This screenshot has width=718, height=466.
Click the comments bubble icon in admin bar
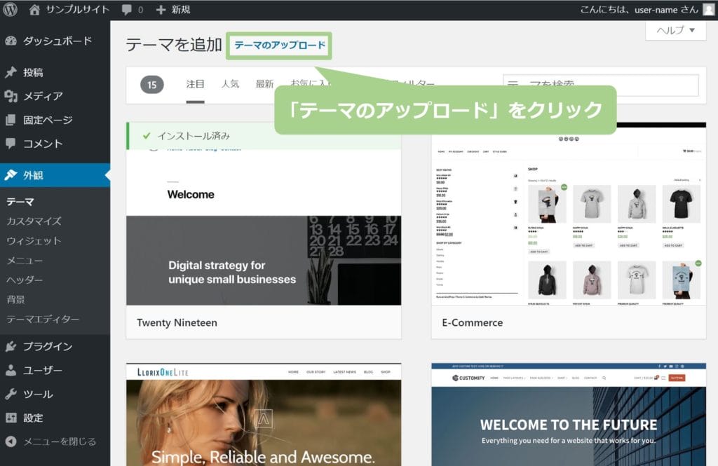tap(126, 10)
